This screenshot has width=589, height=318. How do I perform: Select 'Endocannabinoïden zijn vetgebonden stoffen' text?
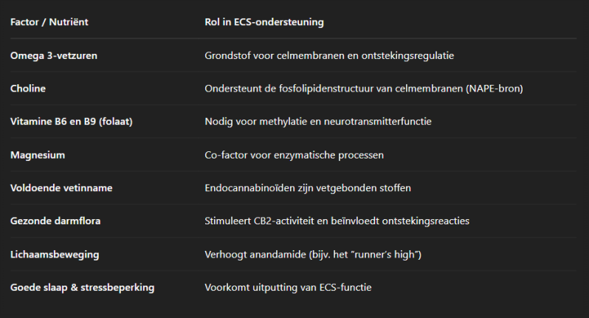[x=308, y=188]
